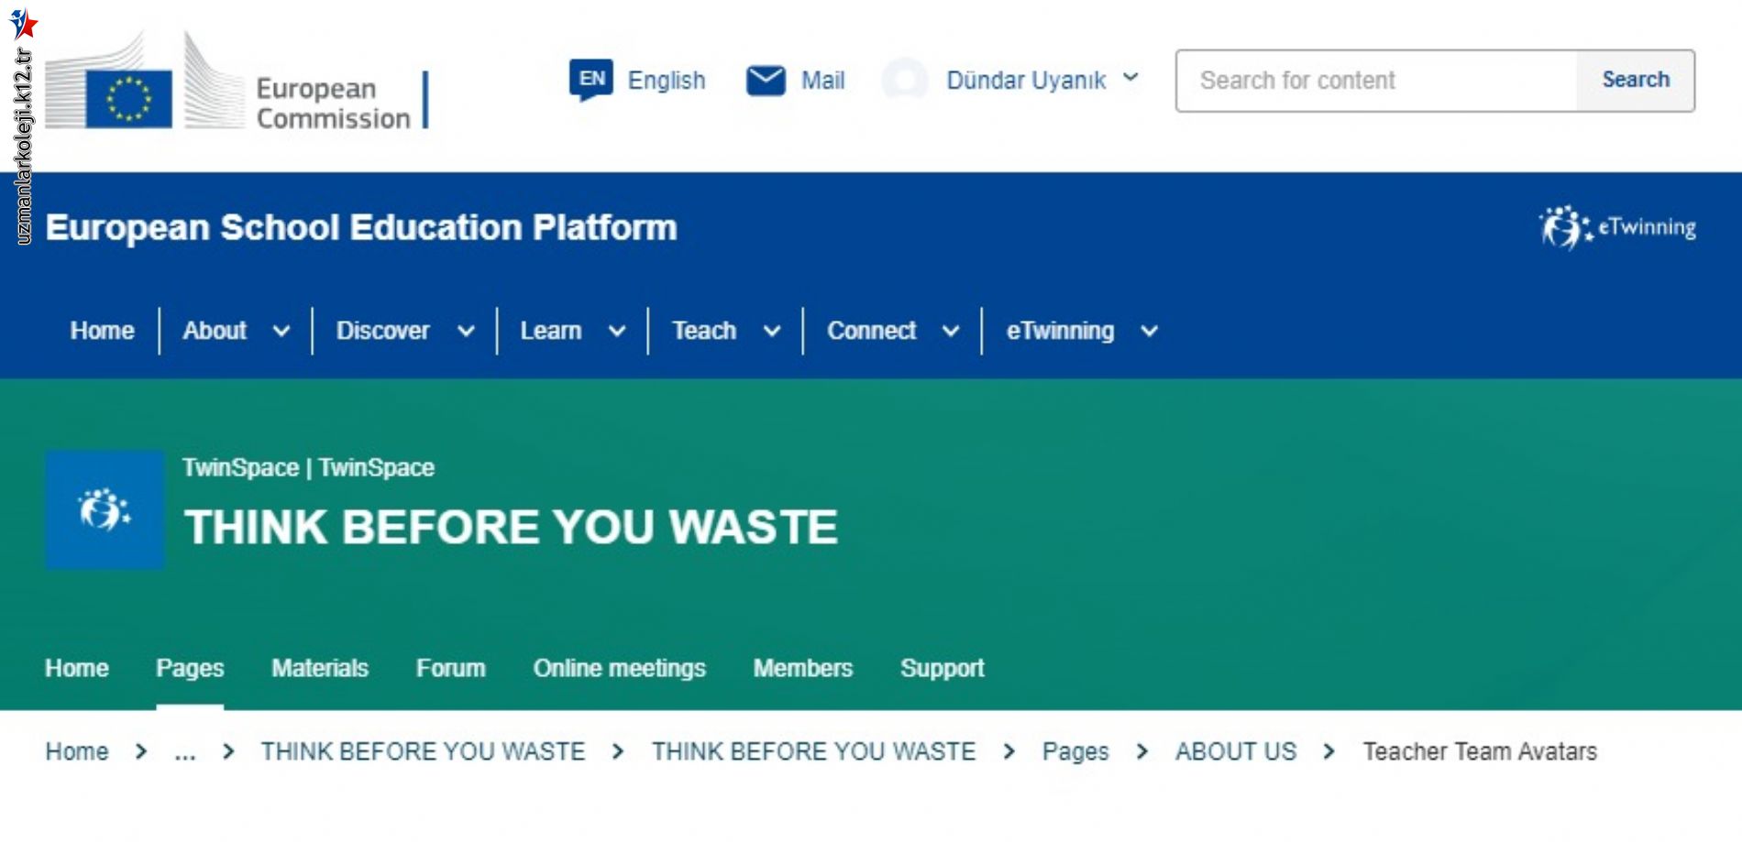Viewport: 1742px width, 842px height.
Task: Open the eTwinning menu item
Action: (x=1060, y=331)
